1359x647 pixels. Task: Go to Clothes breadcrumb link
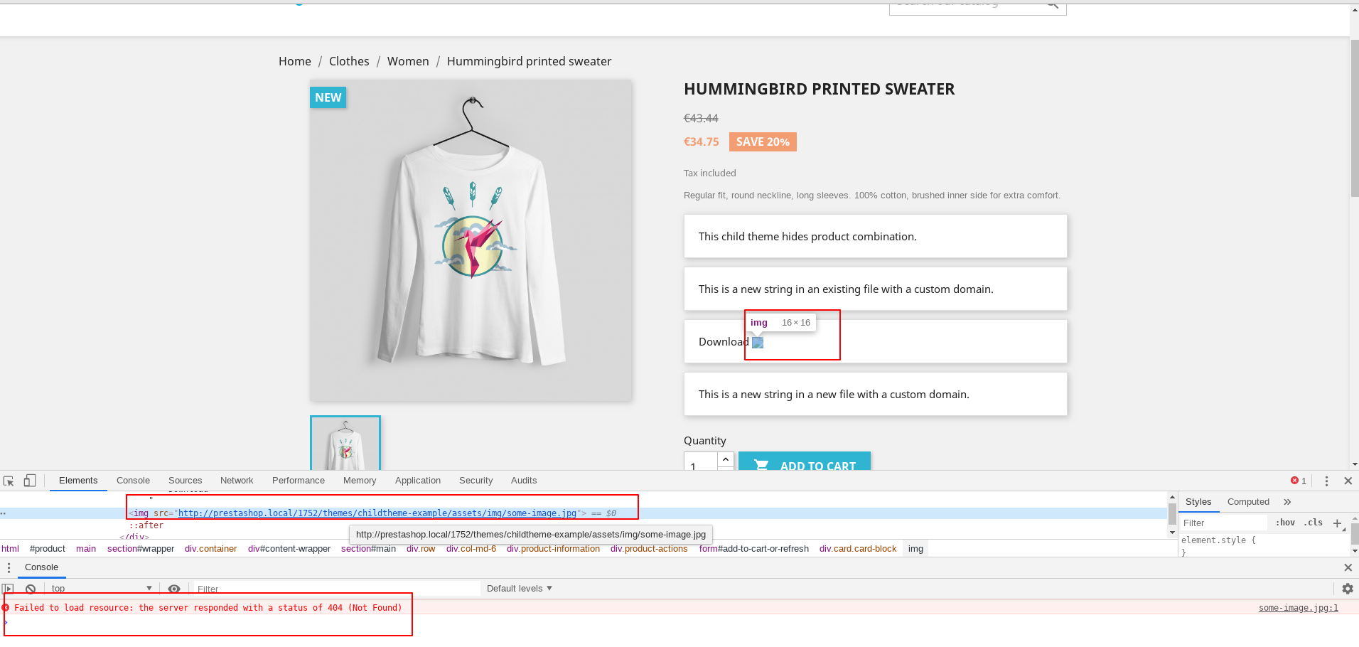coord(349,61)
